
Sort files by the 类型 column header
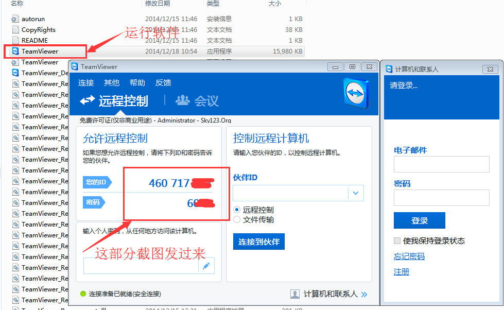[x=213, y=4]
